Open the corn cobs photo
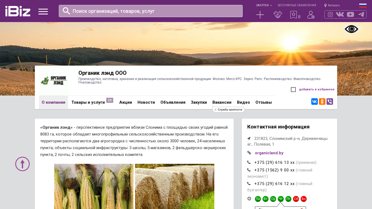Screen dimensions: 372x209 point(94,186)
